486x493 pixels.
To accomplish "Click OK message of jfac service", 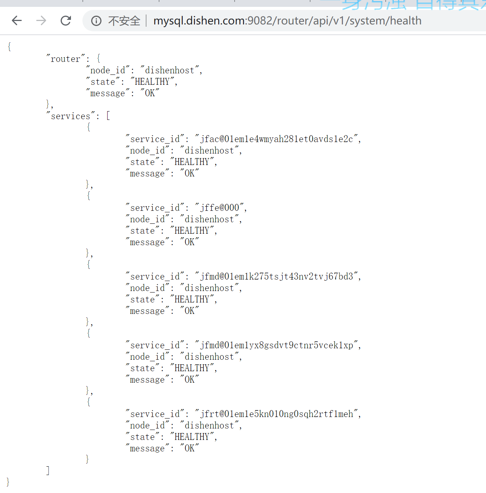I will click(190, 173).
